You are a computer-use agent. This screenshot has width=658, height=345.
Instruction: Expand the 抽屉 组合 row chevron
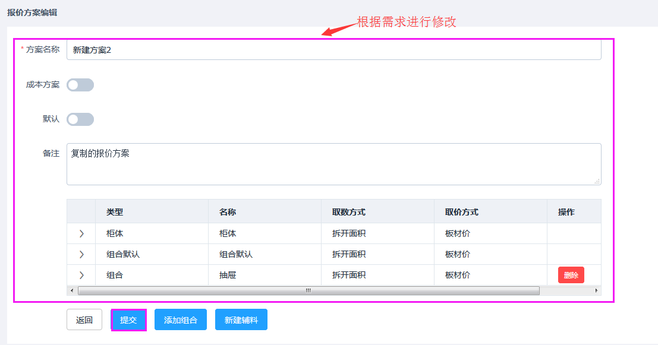(81, 276)
